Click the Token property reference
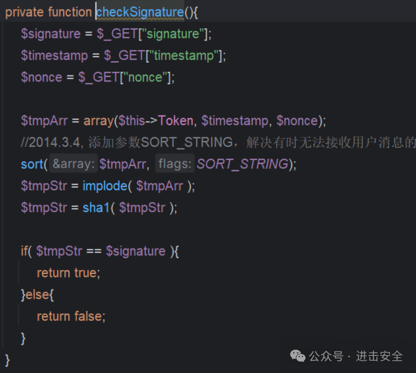 pos(176,121)
